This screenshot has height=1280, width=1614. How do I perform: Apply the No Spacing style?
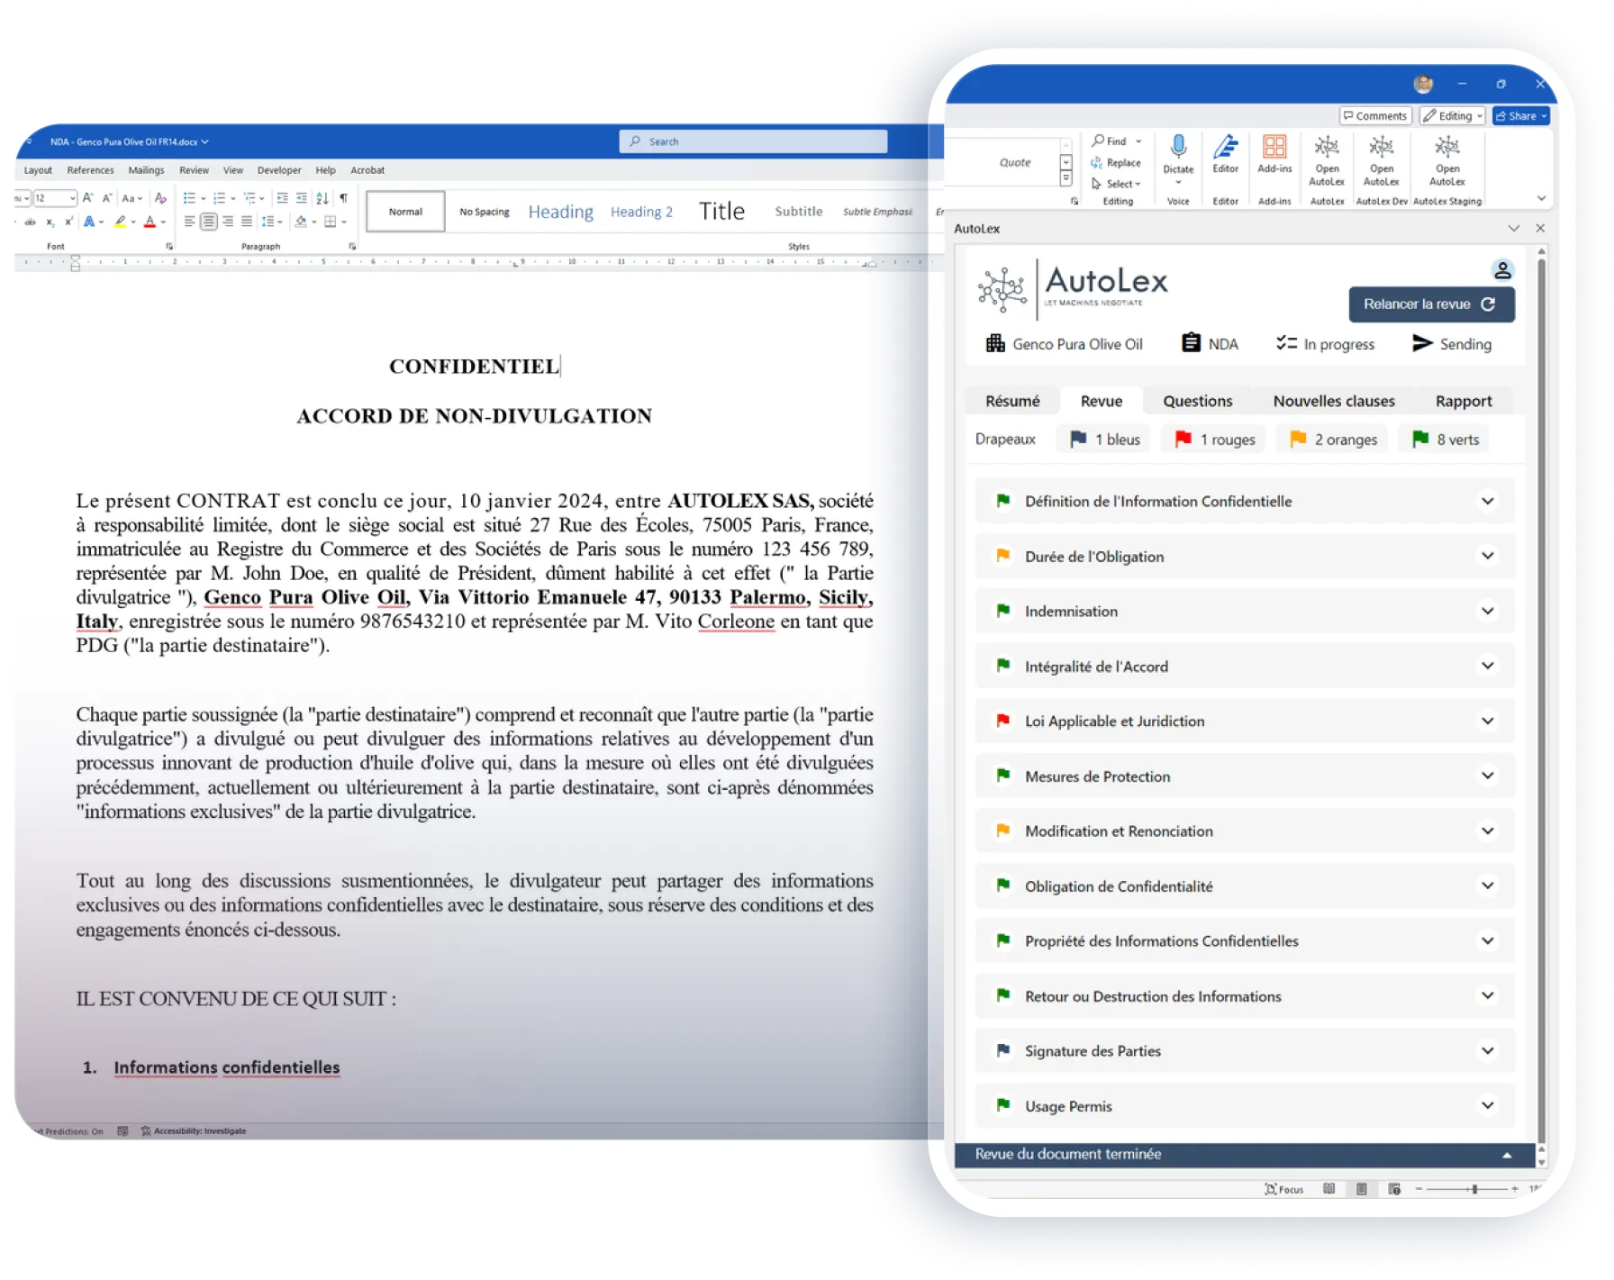(485, 212)
